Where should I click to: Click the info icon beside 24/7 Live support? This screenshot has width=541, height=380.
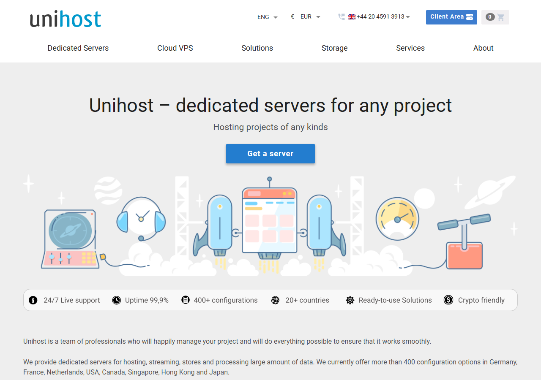(33, 300)
